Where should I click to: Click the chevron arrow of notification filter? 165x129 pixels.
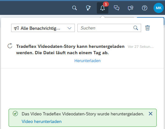click(x=69, y=28)
